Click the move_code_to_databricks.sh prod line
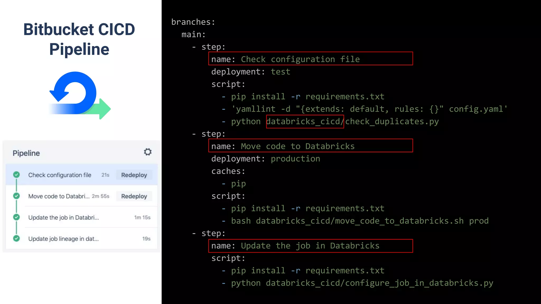Viewport: 541px width, 304px height. pyautogui.click(x=355, y=221)
